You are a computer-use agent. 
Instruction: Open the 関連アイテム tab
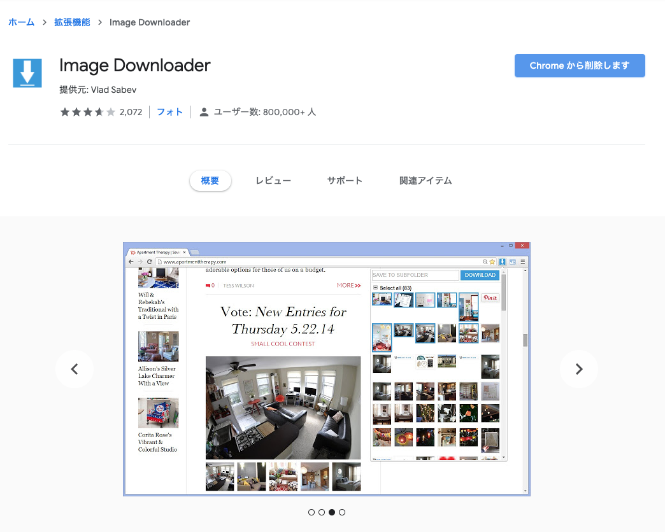point(425,181)
